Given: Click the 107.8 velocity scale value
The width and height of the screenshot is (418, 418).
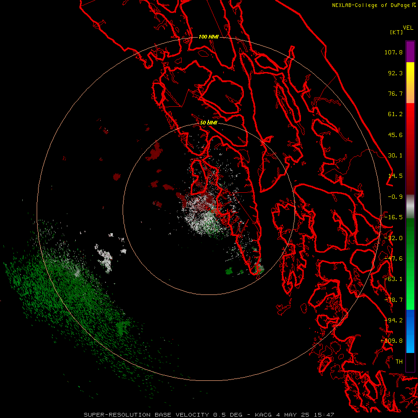Looking at the screenshot, I should (393, 52).
